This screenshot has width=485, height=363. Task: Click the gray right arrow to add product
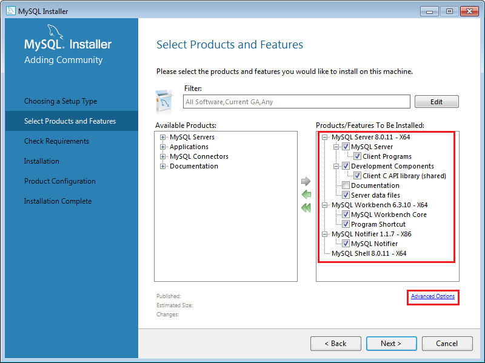(306, 181)
